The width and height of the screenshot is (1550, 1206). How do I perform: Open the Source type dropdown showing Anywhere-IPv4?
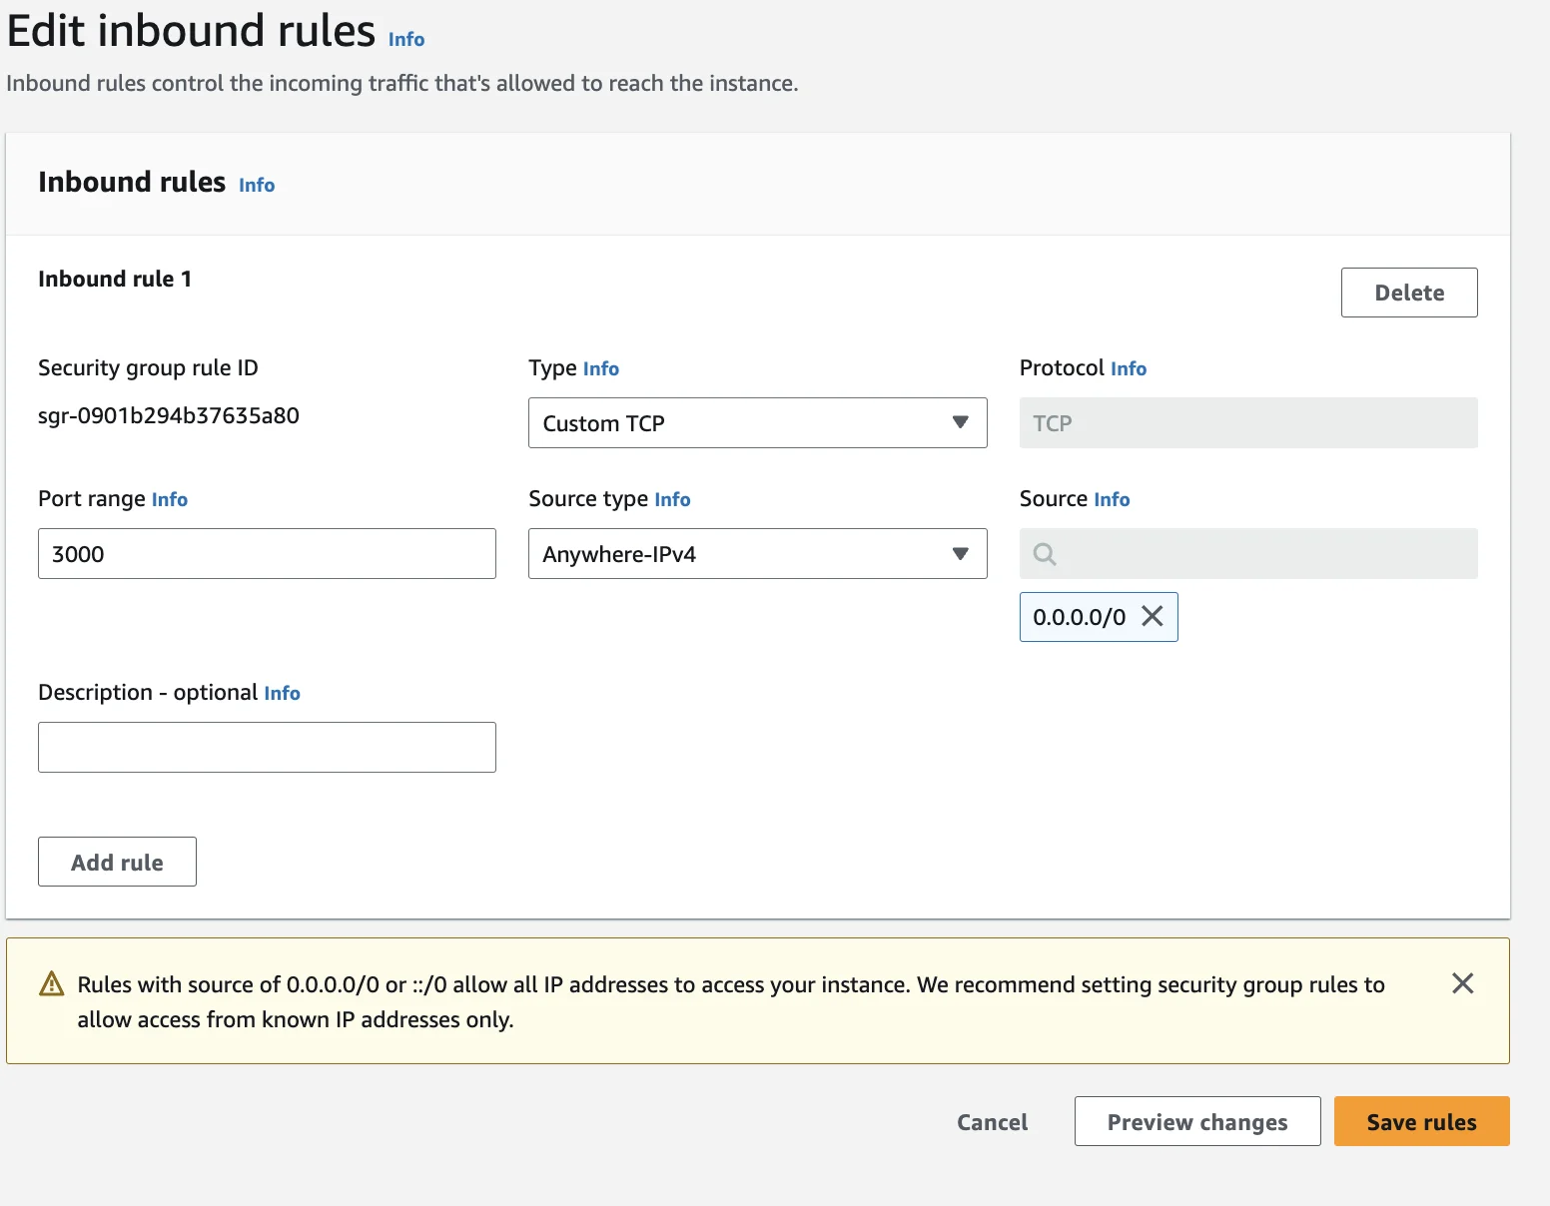[756, 553]
